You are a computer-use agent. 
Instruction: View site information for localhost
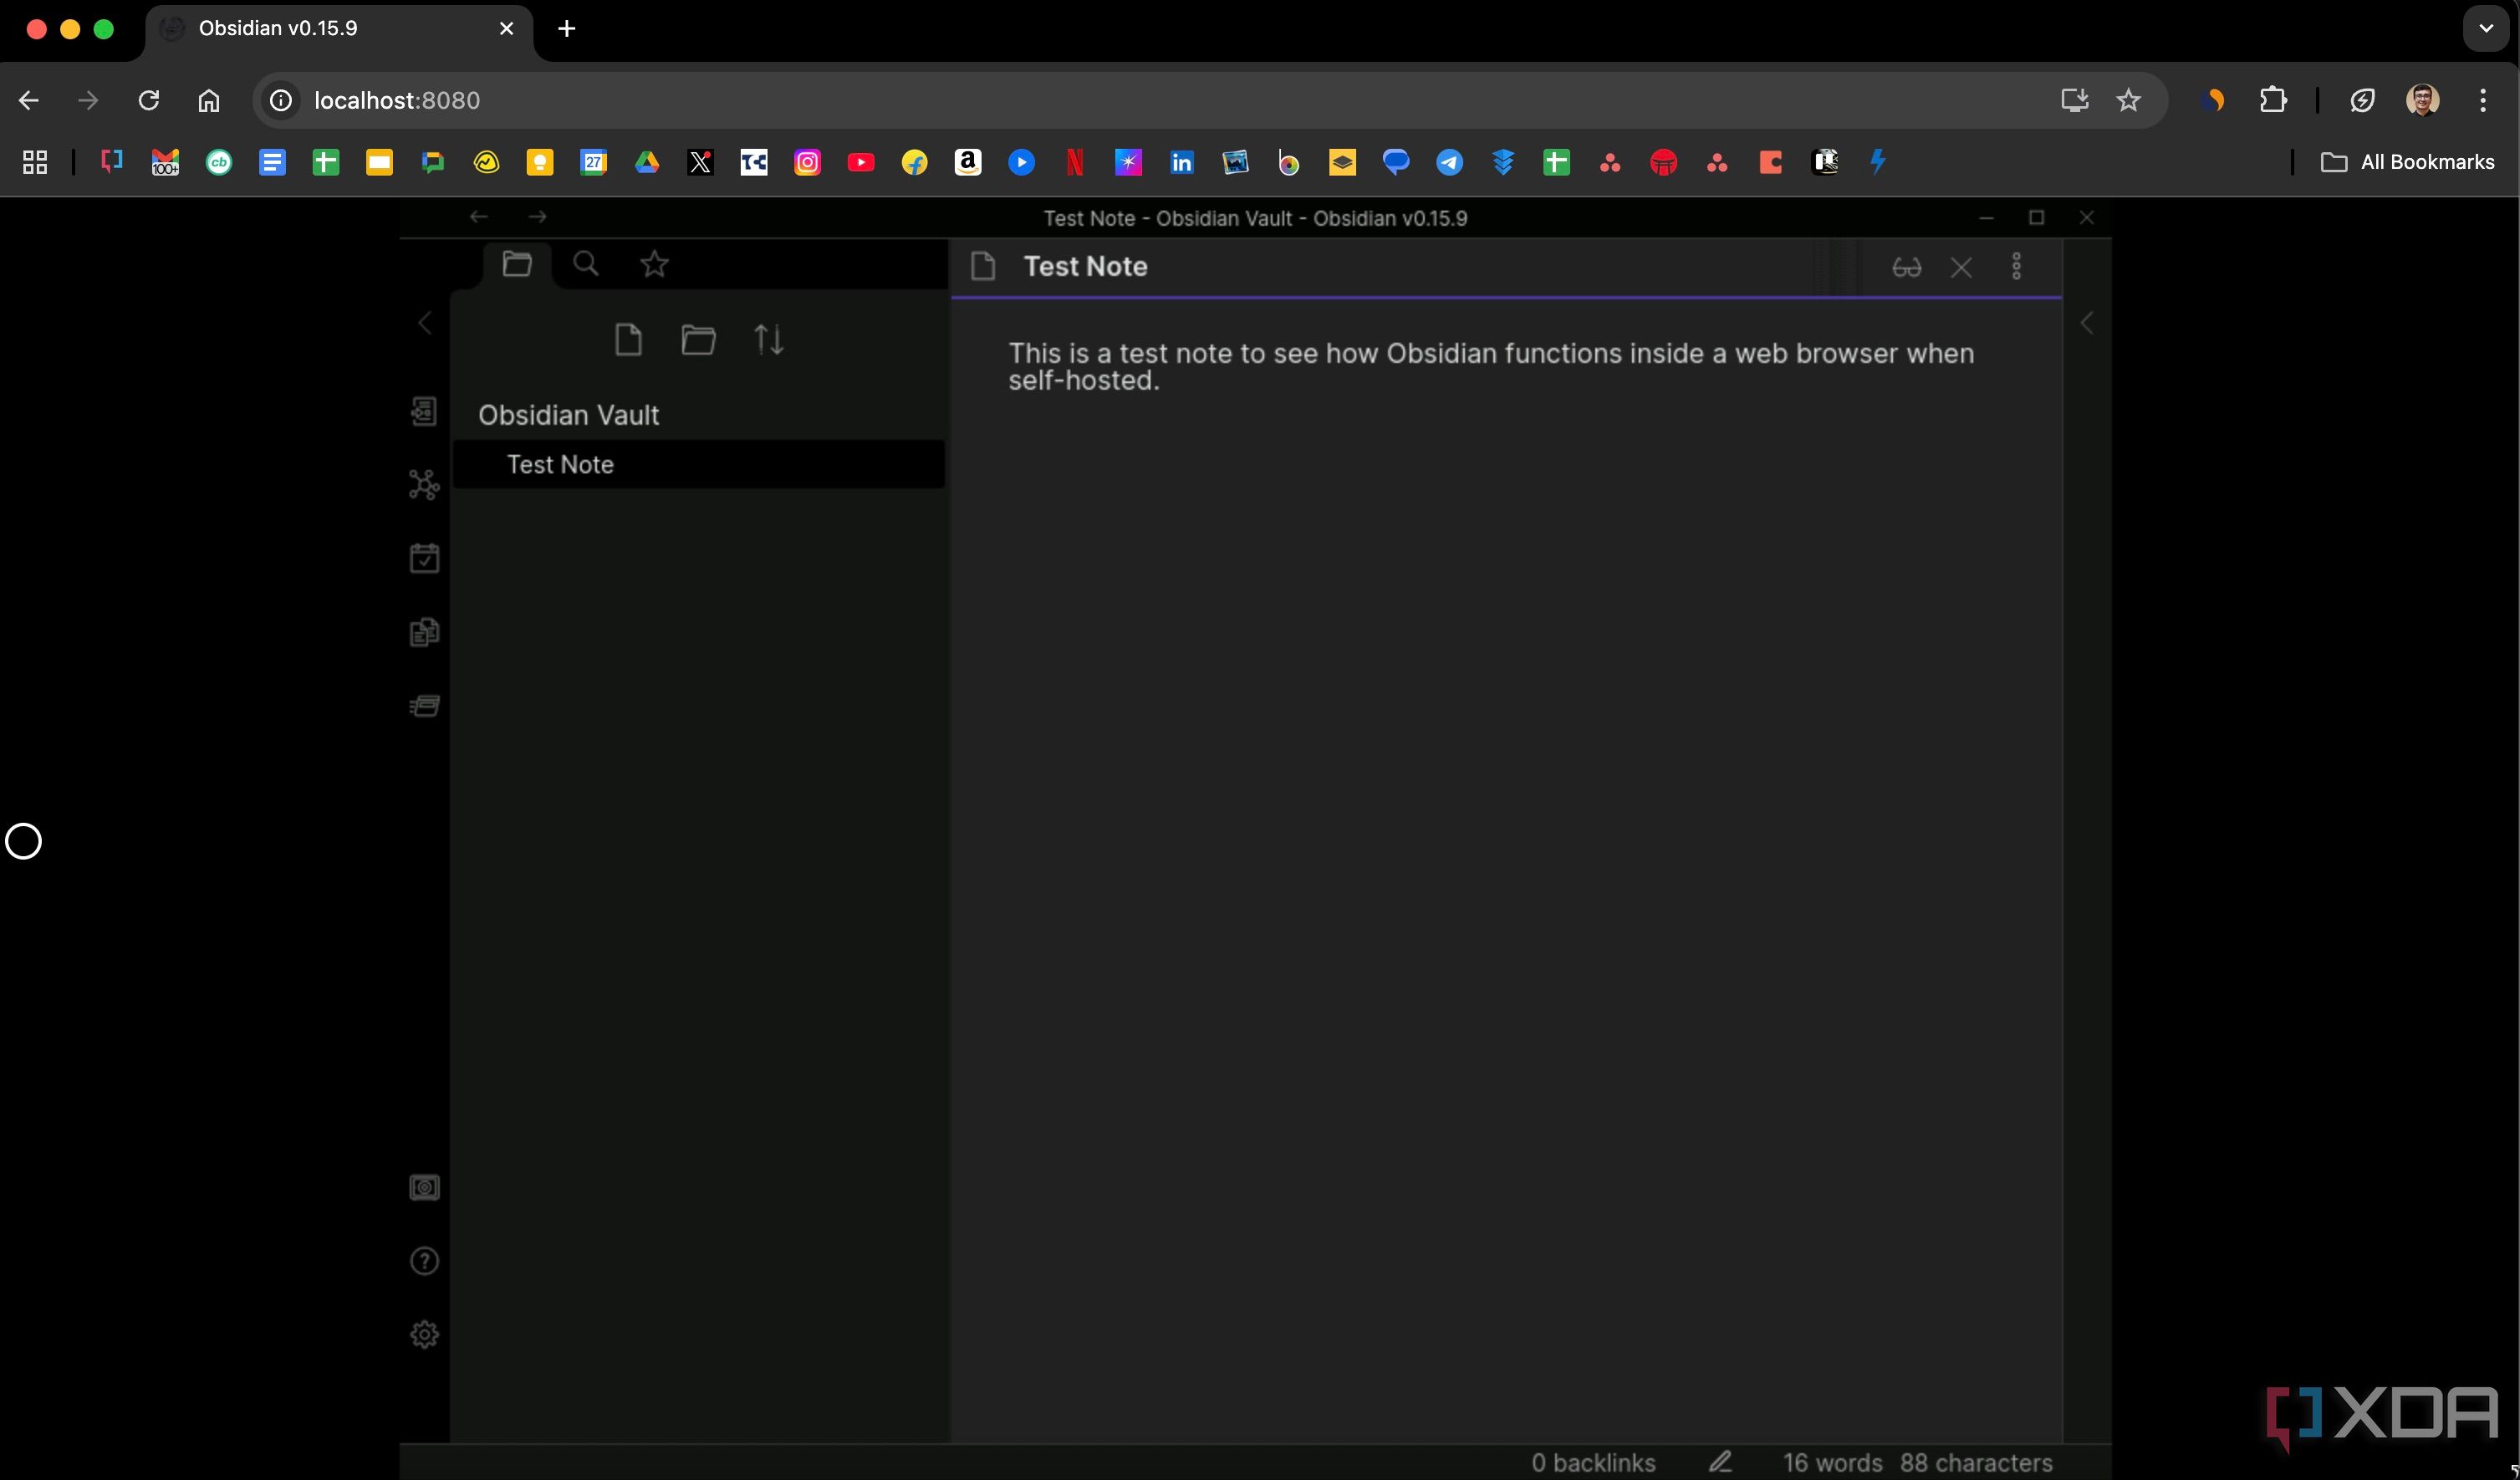pos(281,100)
